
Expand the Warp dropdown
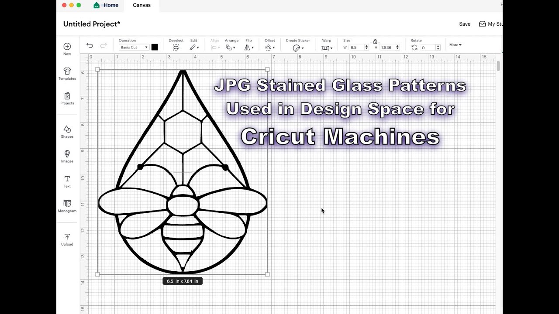327,48
